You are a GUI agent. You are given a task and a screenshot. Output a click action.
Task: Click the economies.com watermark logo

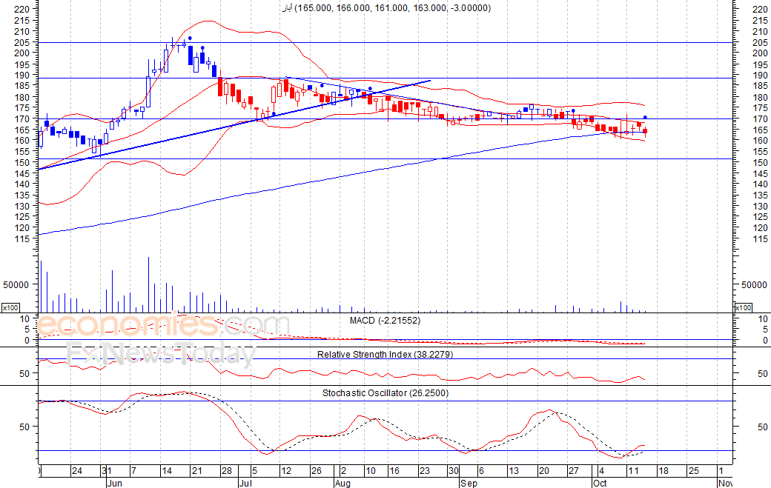(163, 326)
